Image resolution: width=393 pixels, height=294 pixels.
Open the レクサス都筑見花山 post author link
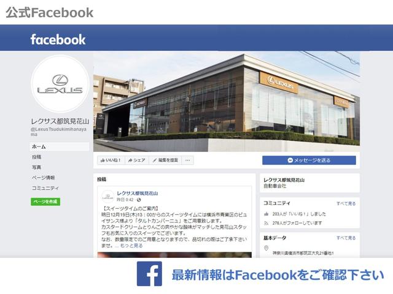tap(138, 194)
